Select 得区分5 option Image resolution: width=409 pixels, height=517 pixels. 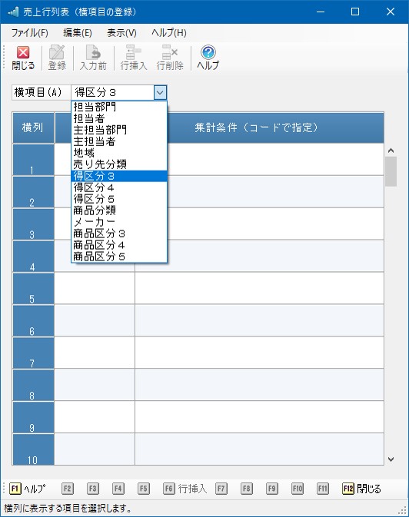coord(119,199)
